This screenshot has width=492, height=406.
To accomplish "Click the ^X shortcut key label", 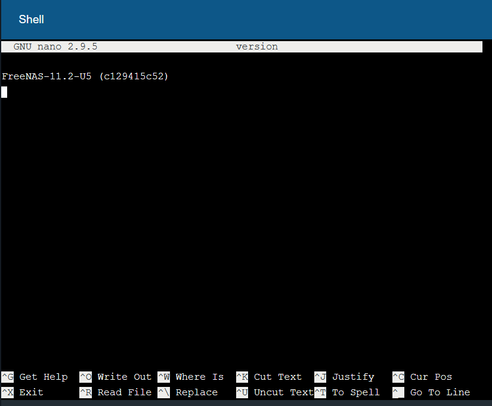I will point(8,392).
